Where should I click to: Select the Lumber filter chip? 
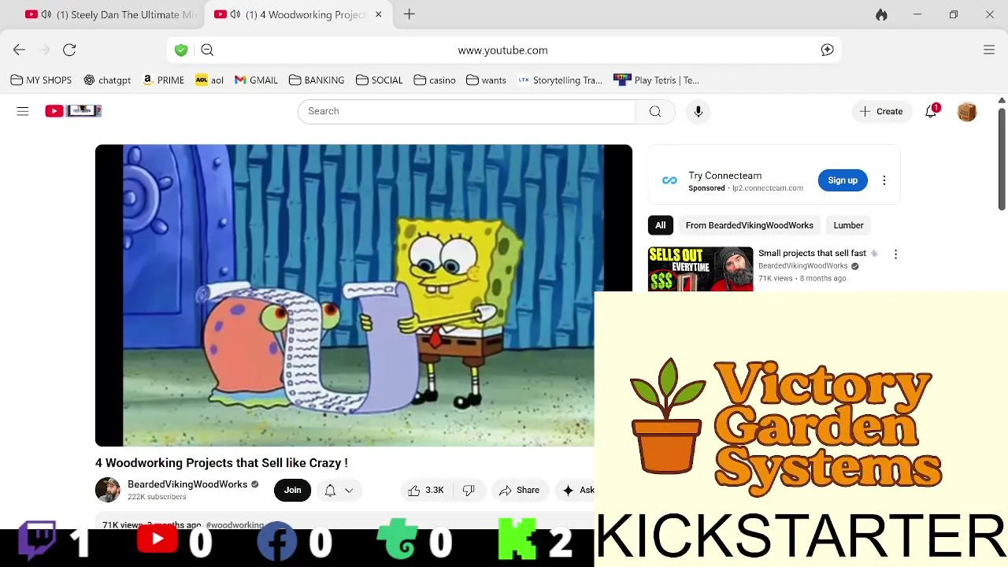point(848,225)
